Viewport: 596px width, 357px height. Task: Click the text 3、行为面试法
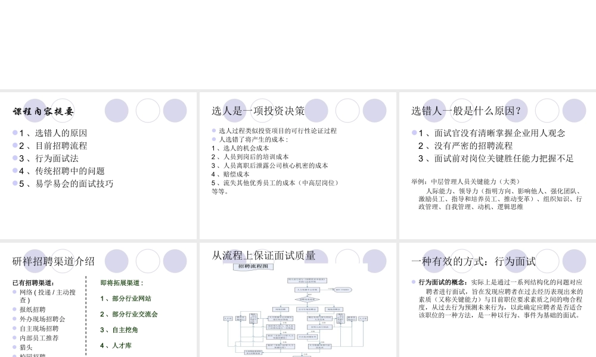click(49, 158)
